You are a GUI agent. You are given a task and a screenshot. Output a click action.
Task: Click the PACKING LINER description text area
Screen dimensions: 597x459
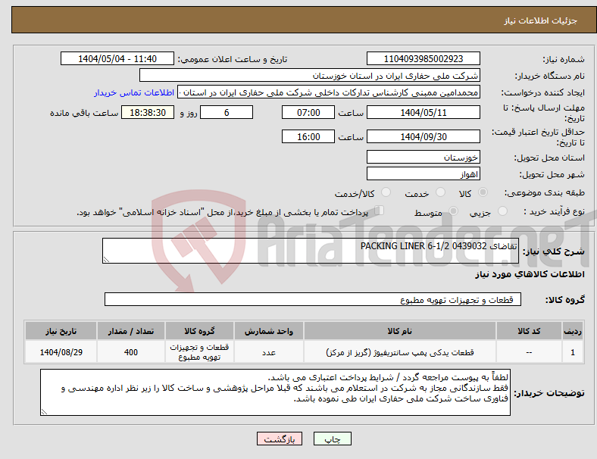point(311,251)
